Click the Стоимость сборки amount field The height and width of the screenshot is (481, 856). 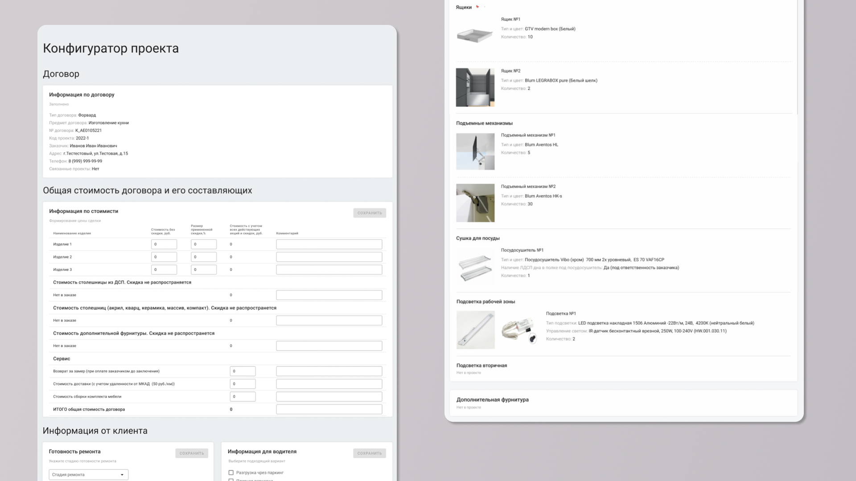[243, 396]
